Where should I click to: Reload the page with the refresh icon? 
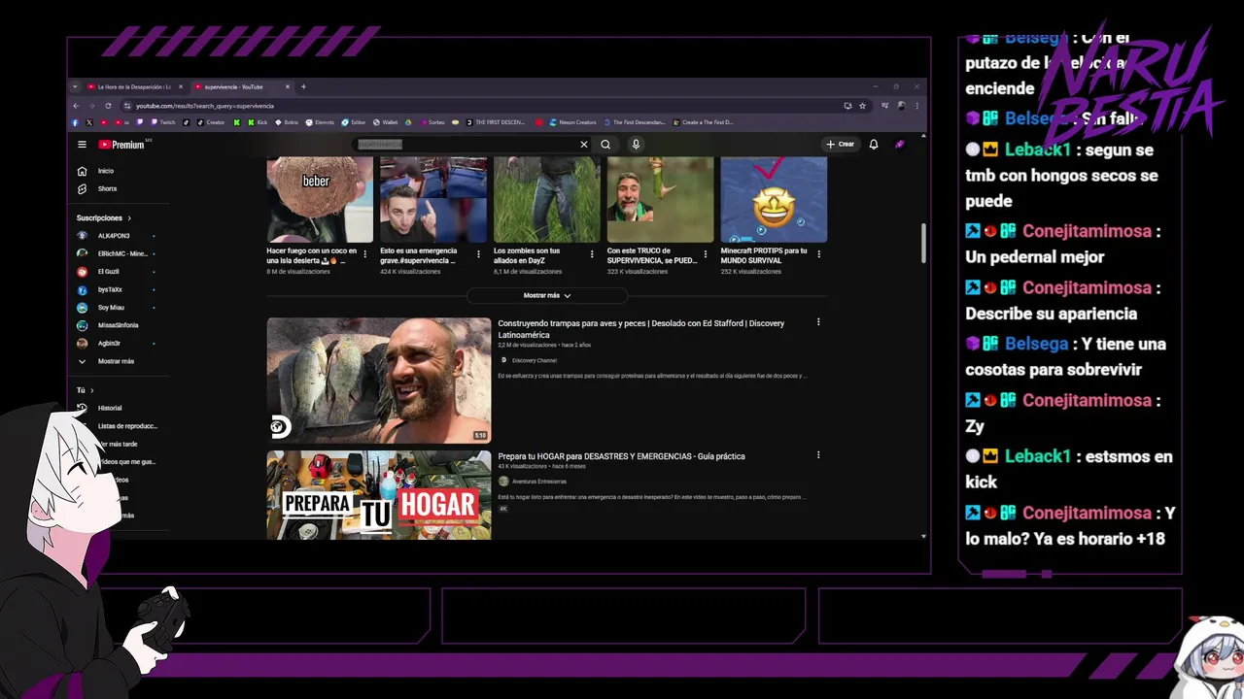click(108, 106)
